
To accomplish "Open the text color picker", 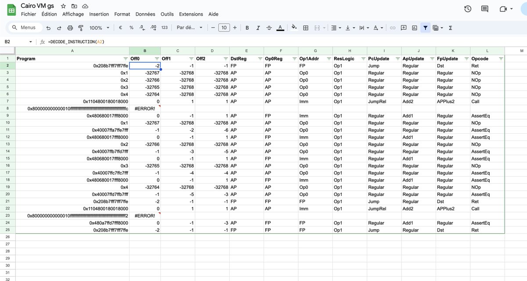I will [x=280, y=28].
